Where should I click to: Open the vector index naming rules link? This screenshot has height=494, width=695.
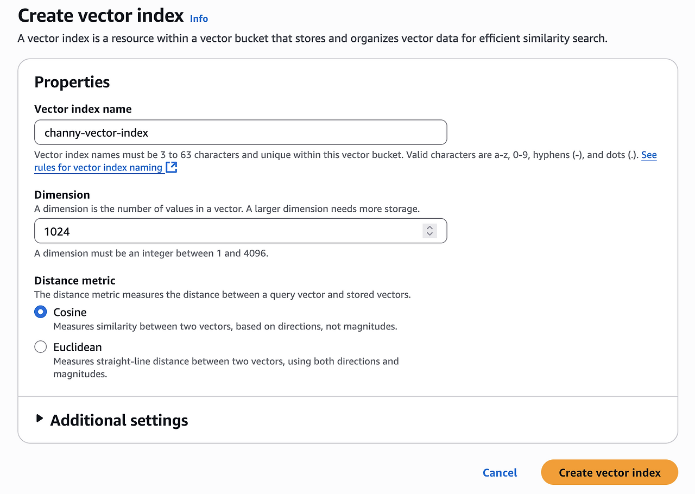[x=98, y=167]
